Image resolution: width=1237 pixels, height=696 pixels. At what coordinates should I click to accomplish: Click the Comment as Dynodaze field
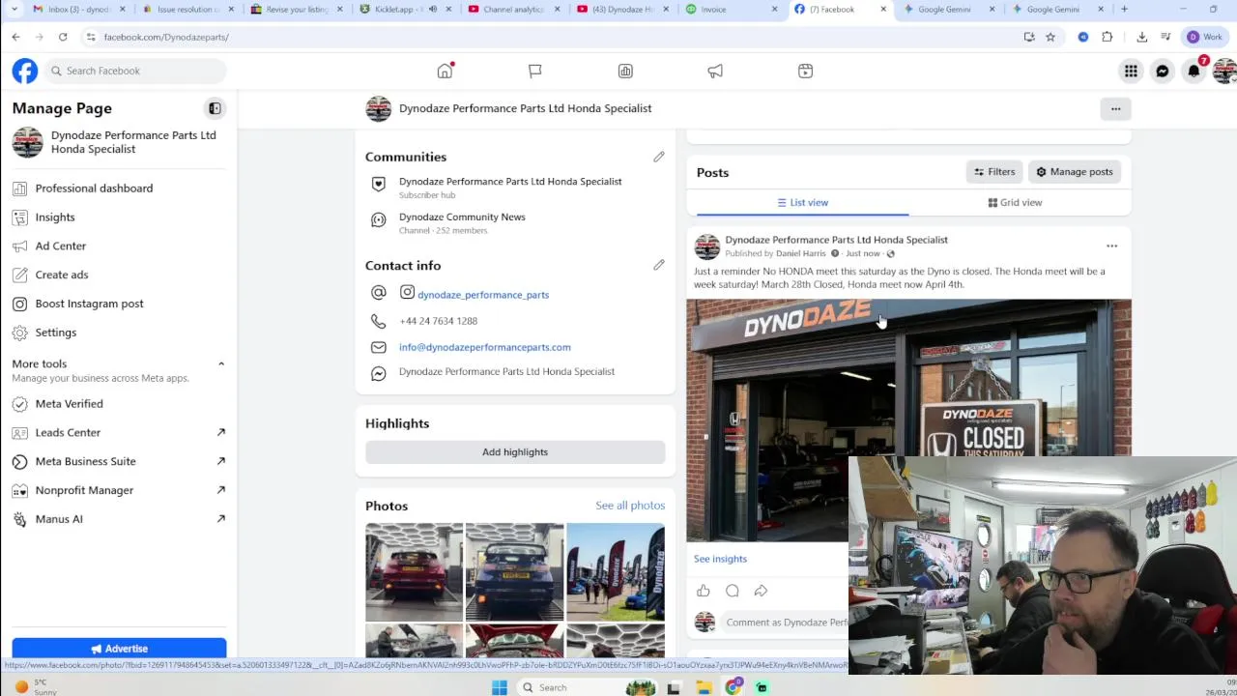click(x=785, y=623)
